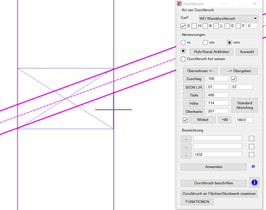
Task: Enable the first Bezeichnung row checkbox
Action: coord(251,138)
